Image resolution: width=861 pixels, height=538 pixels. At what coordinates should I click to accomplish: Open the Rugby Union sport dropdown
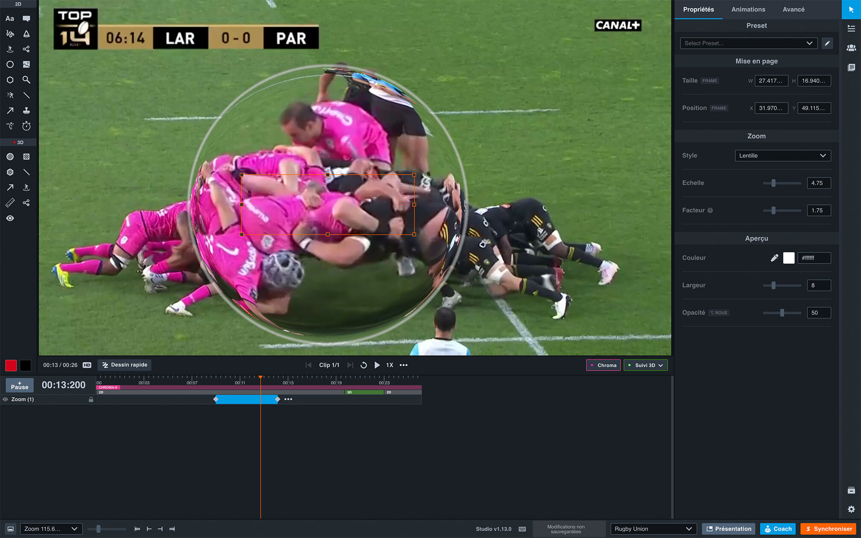[653, 529]
